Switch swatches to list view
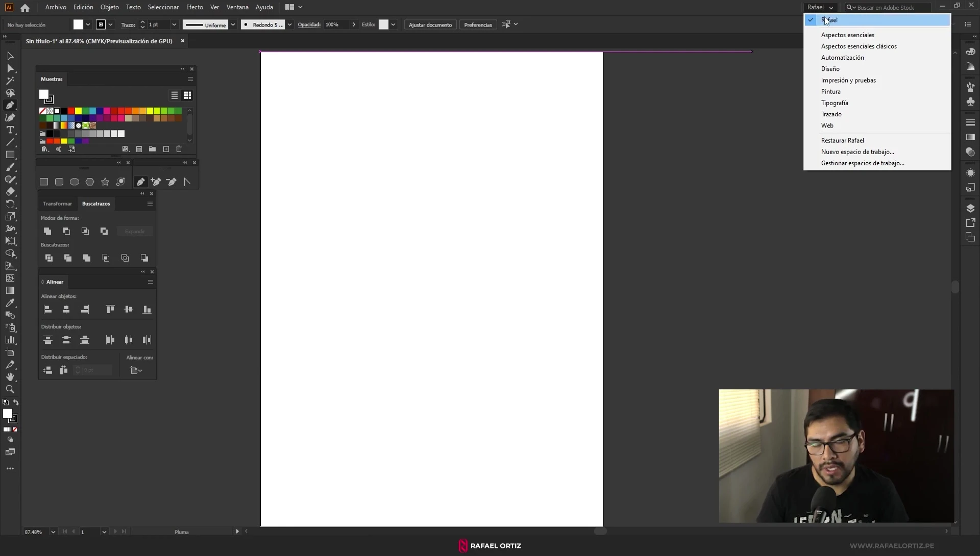This screenshot has height=556, width=980. [x=175, y=95]
